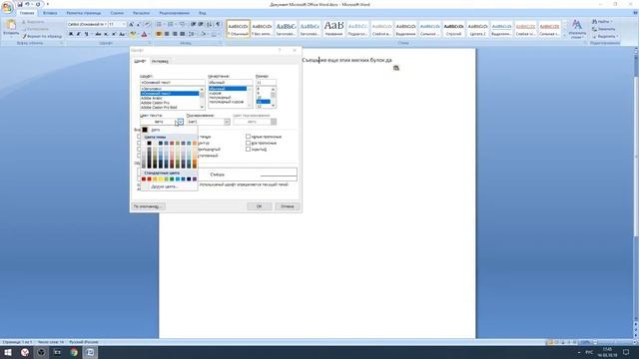The image size is (639, 359).
Task: Show paragraph marks (pilcrow)
Action: click(218, 24)
